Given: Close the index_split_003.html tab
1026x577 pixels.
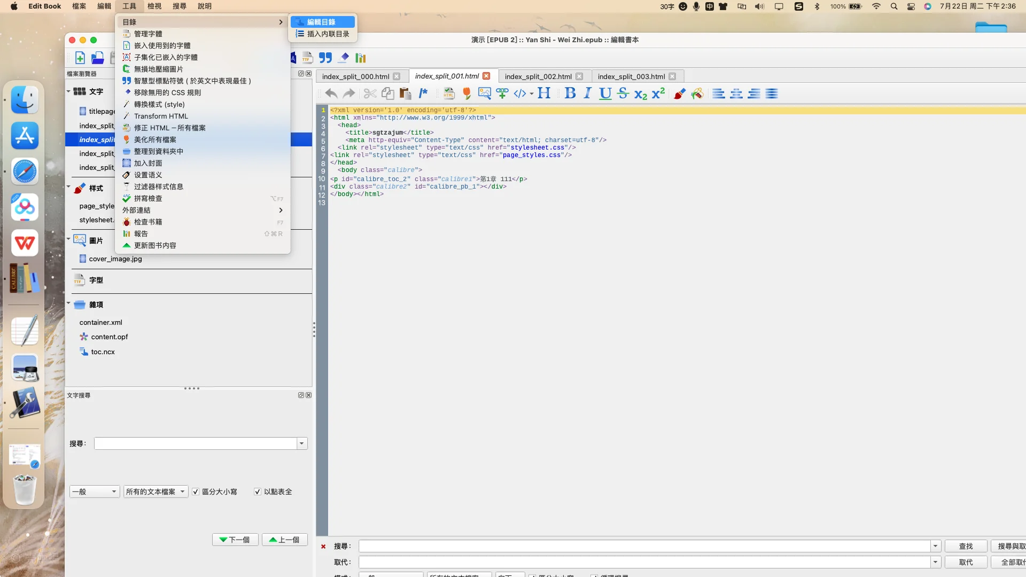Looking at the screenshot, I should point(672,76).
